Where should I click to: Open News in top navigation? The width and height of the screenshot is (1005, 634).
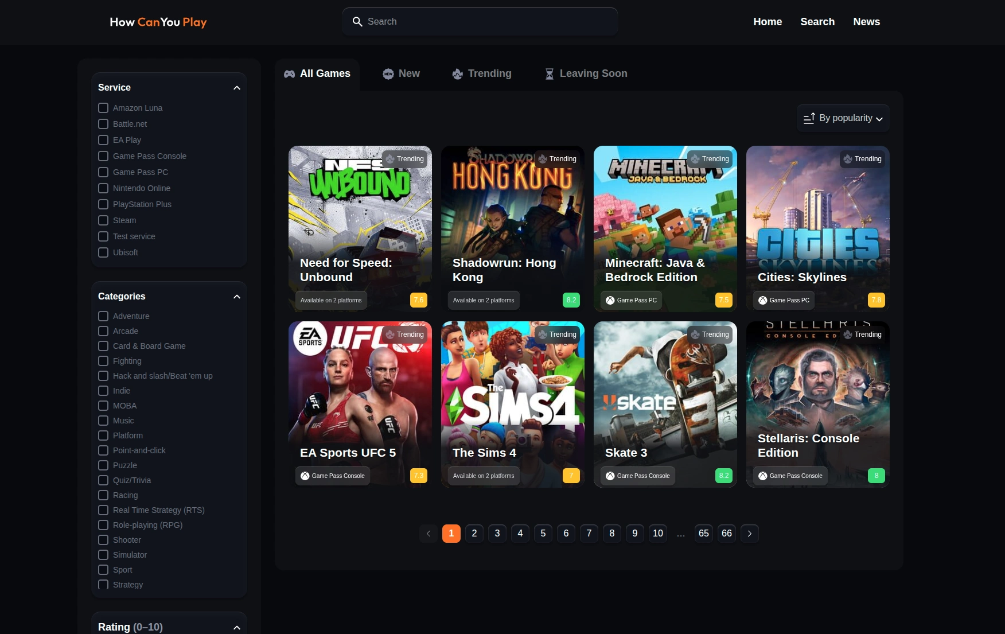866,22
